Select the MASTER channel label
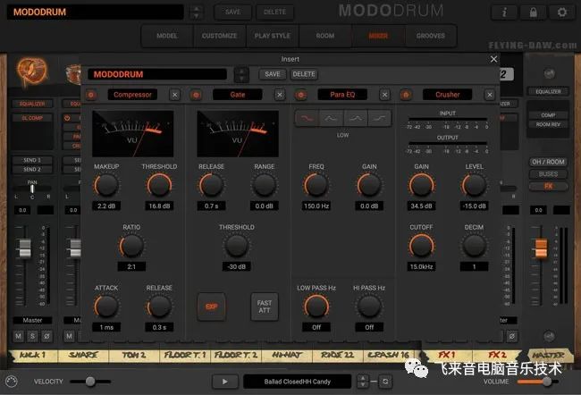Image resolution: width=581 pixels, height=395 pixels. (548, 356)
